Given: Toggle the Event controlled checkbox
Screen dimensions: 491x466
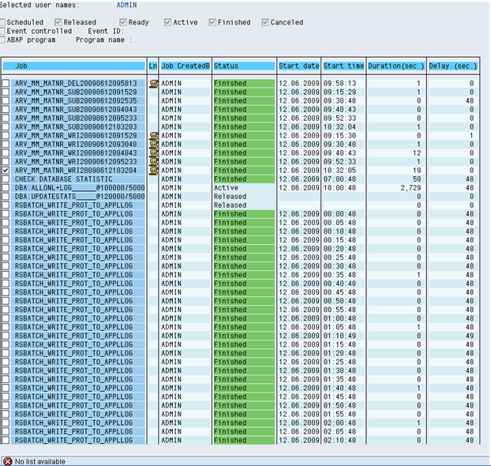Looking at the screenshot, I should [2, 31].
